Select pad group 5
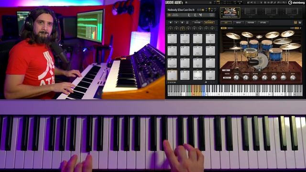The image size is (306, 172). 195,29
